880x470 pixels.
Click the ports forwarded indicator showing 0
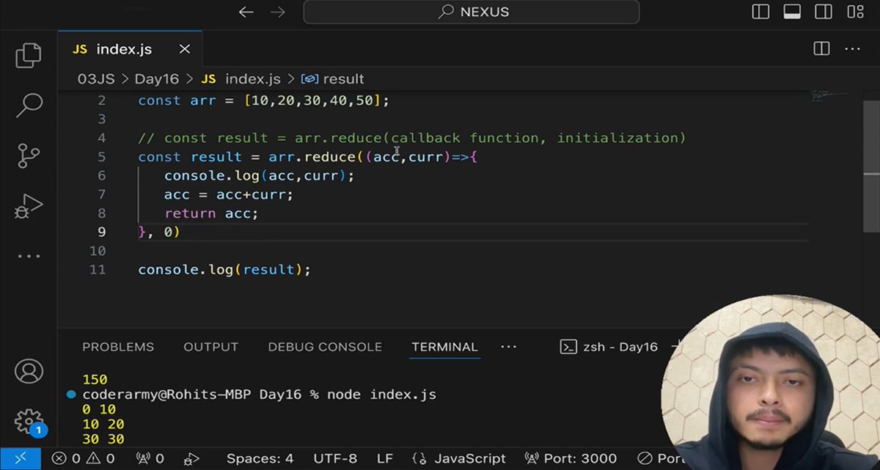tap(150, 458)
